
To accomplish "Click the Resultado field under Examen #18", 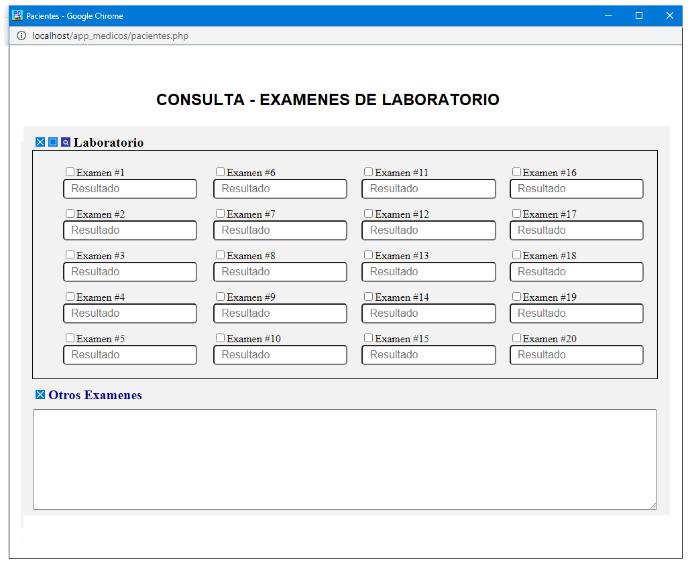I will click(577, 272).
